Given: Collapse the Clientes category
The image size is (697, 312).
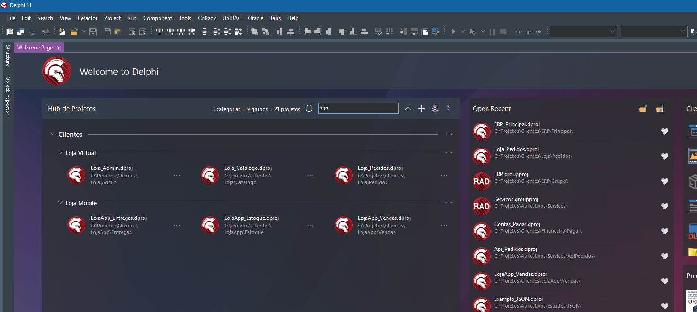Looking at the screenshot, I should pyautogui.click(x=53, y=134).
